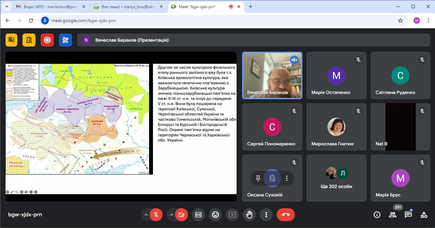Click the red recording extension button
435x228 pixels.
pyautogui.click(x=47, y=40)
